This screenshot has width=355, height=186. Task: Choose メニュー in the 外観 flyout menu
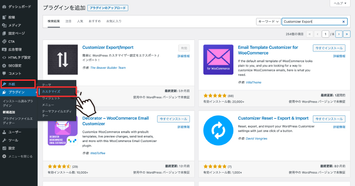click(x=48, y=105)
